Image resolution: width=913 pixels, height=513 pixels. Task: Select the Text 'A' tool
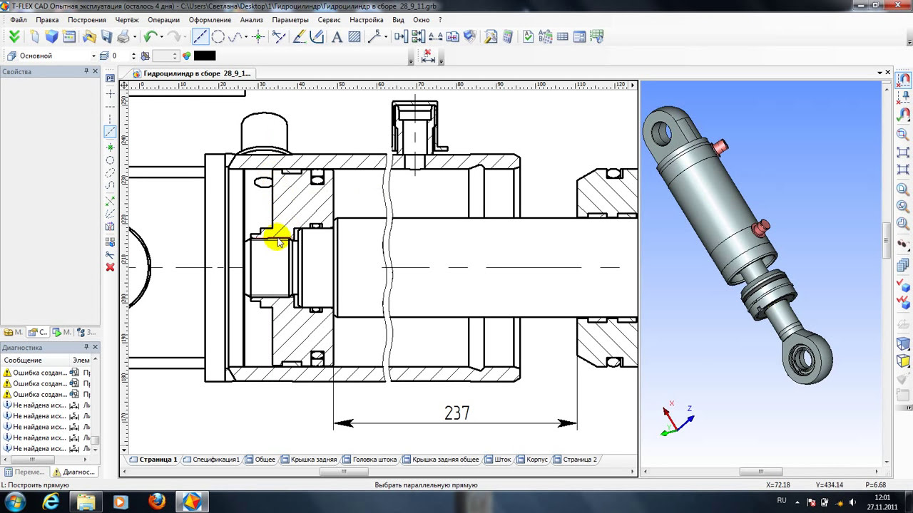pos(337,36)
